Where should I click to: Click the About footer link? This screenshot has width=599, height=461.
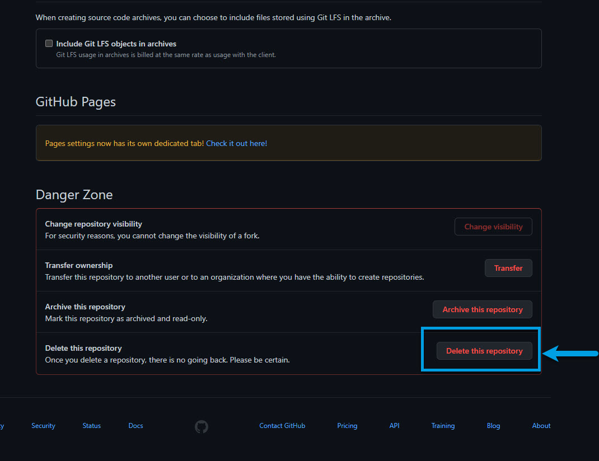pos(541,426)
